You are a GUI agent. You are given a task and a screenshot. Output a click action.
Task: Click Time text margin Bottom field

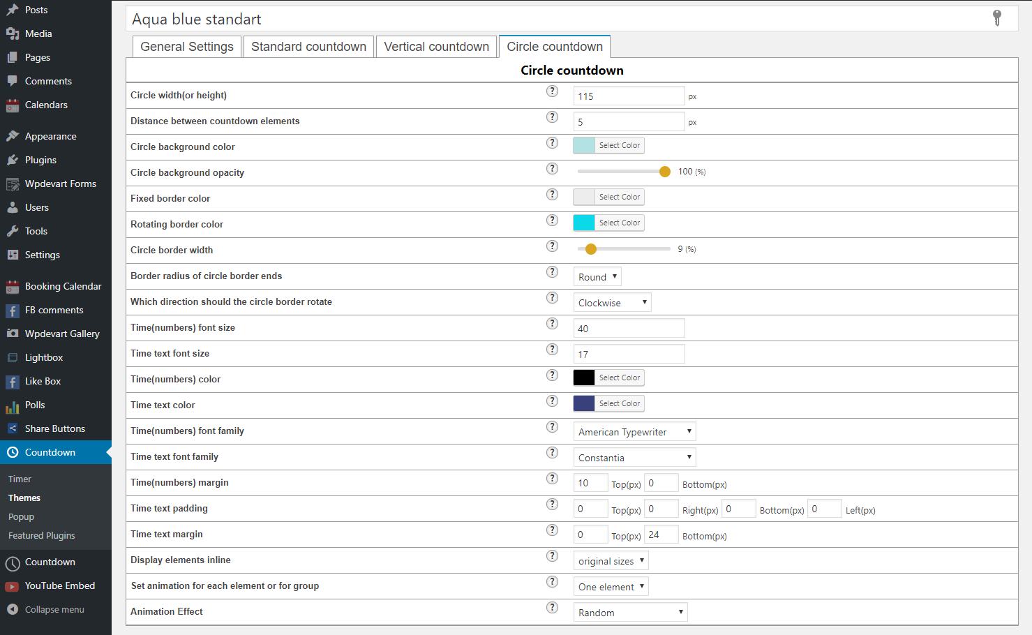coord(661,535)
